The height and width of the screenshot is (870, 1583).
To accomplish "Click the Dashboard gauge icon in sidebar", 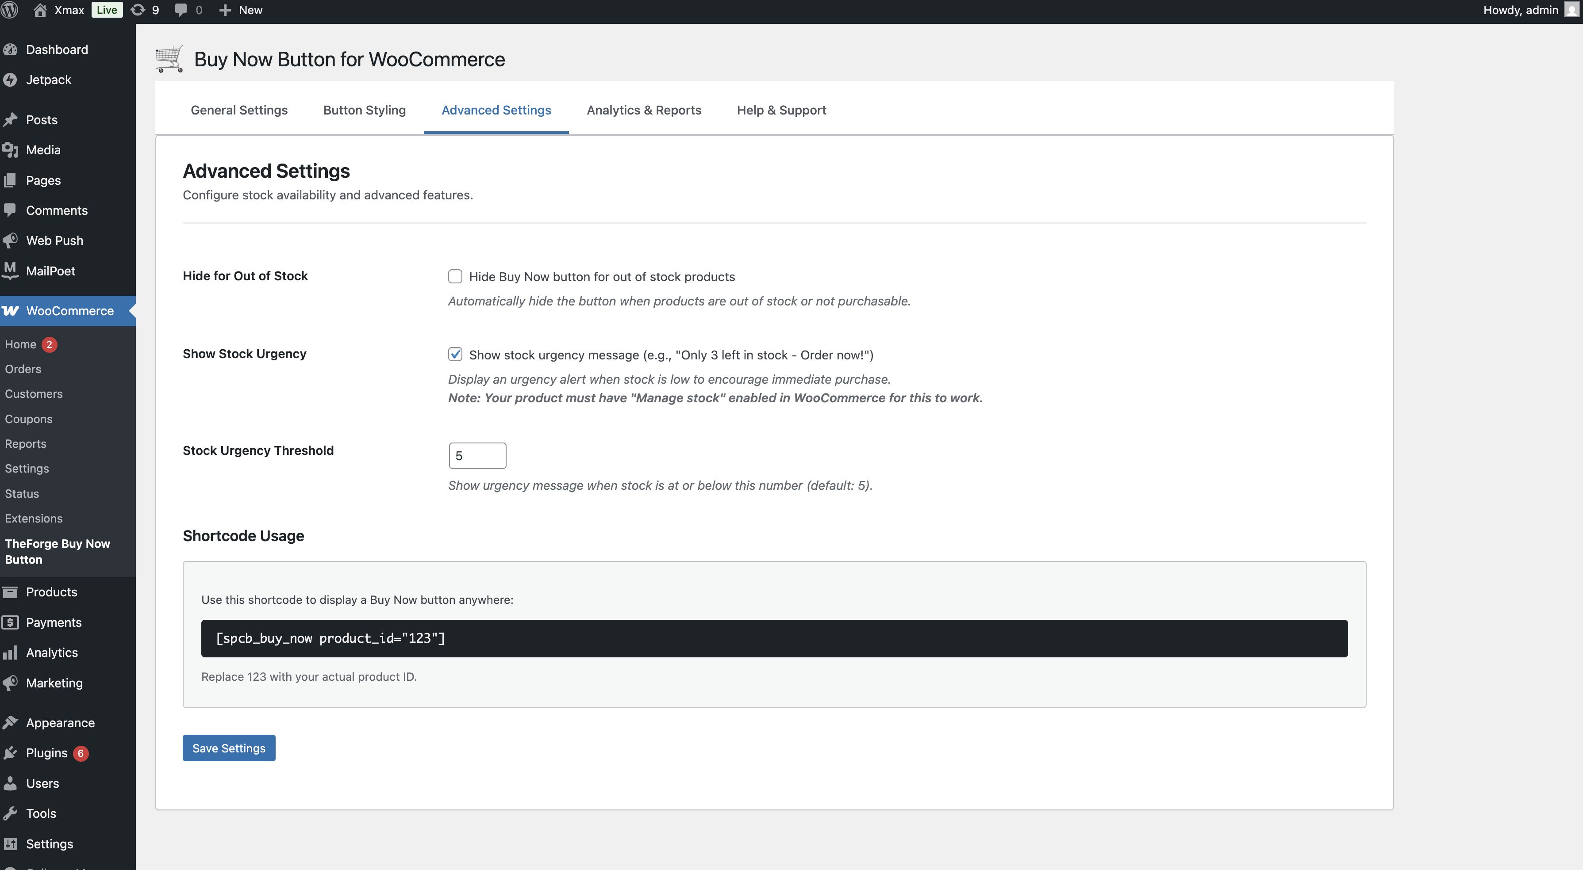I will 11,50.
